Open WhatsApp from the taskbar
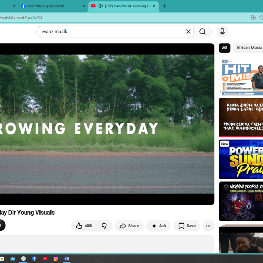The width and height of the screenshot is (263, 263). [23, 259]
